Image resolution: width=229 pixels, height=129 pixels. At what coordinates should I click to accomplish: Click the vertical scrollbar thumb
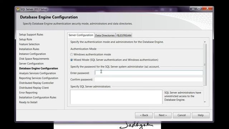click(x=205, y=64)
